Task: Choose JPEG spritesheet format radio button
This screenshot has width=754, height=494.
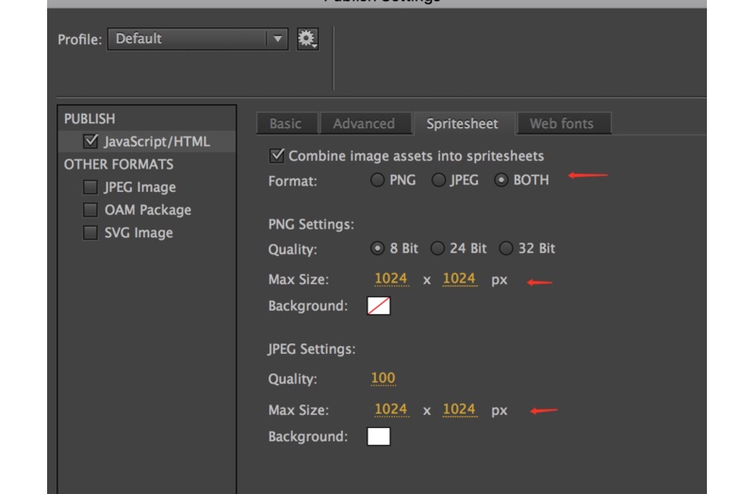Action: [438, 180]
